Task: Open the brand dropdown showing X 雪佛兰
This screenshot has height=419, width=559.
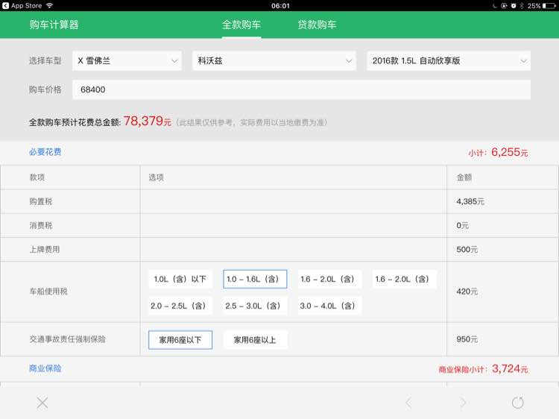Action: [x=127, y=60]
